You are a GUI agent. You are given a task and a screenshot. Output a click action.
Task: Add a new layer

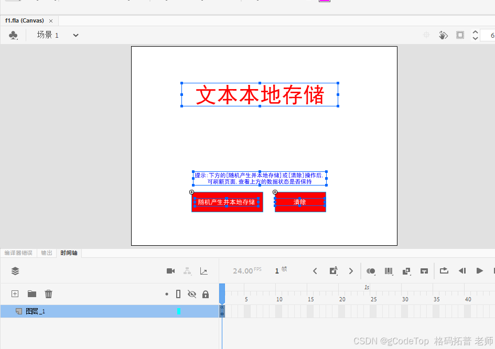[x=15, y=294]
